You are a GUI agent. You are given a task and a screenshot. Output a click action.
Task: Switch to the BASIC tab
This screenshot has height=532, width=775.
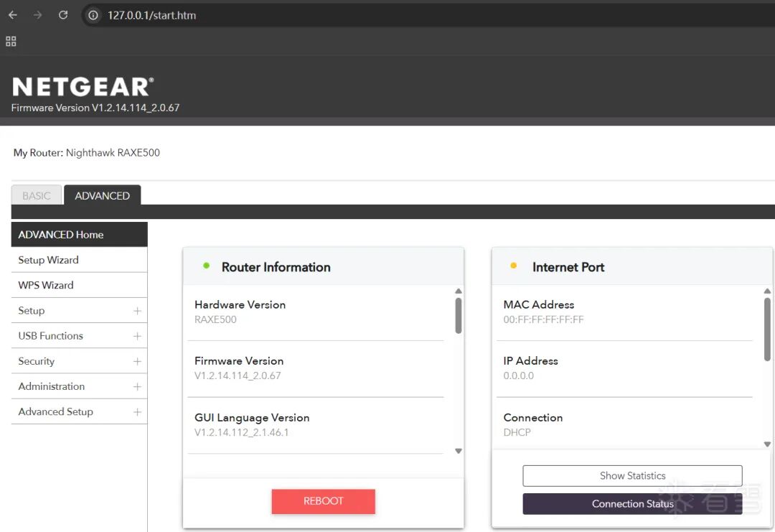[x=37, y=195]
